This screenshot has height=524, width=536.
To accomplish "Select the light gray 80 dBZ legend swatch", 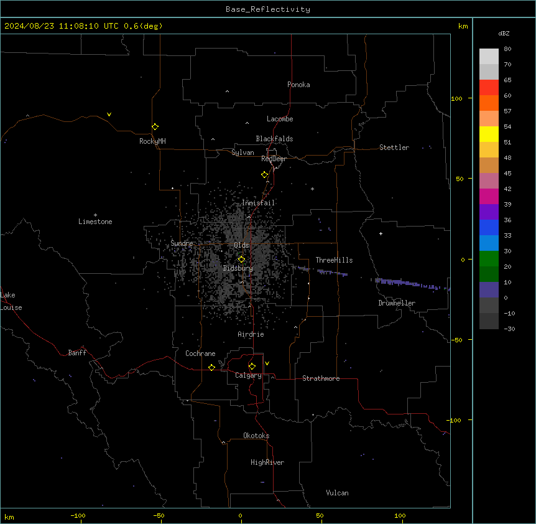I will click(x=489, y=56).
